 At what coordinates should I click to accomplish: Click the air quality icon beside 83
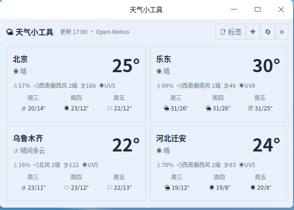coord(226,165)
